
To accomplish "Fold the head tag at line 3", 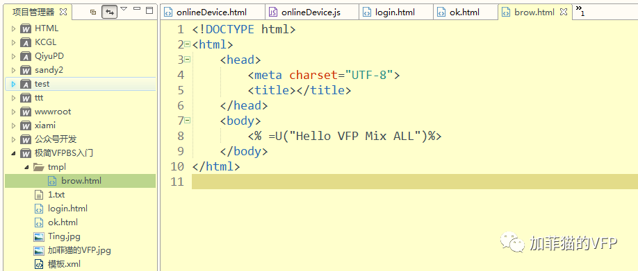I will click(x=187, y=59).
